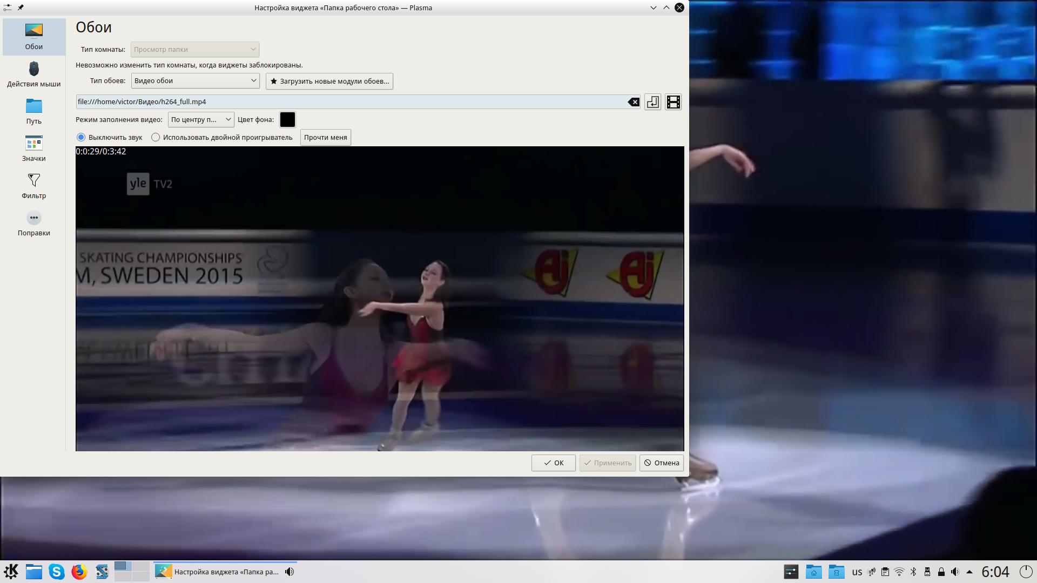The image size is (1037, 583).
Task: Open the black background color swatch
Action: 287,119
